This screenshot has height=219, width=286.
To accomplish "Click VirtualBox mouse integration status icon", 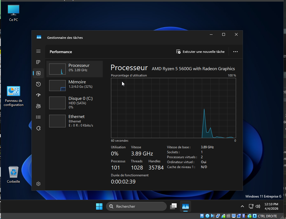I will tap(250, 216).
